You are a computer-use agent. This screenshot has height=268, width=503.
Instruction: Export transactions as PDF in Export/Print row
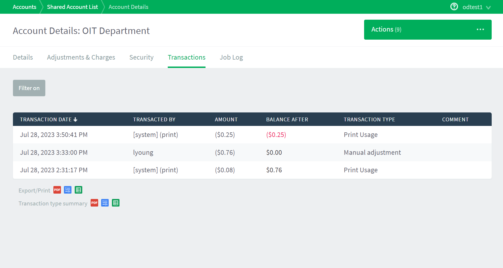57,190
